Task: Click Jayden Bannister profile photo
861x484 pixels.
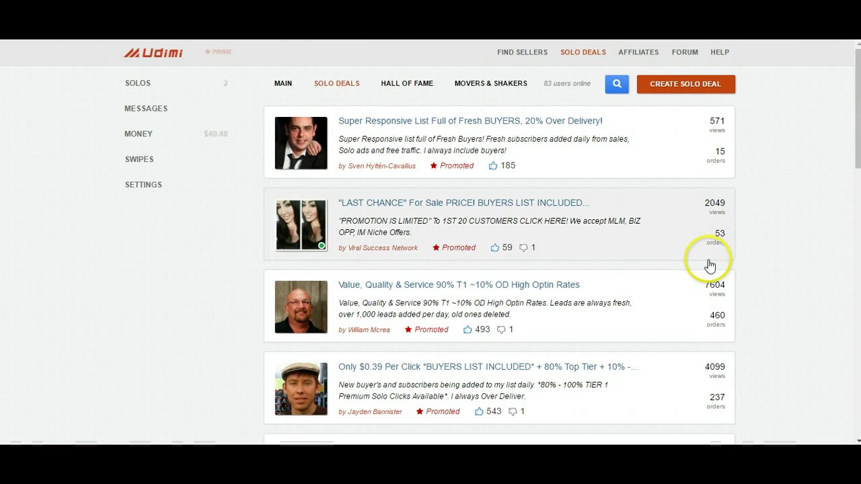Action: click(x=301, y=389)
